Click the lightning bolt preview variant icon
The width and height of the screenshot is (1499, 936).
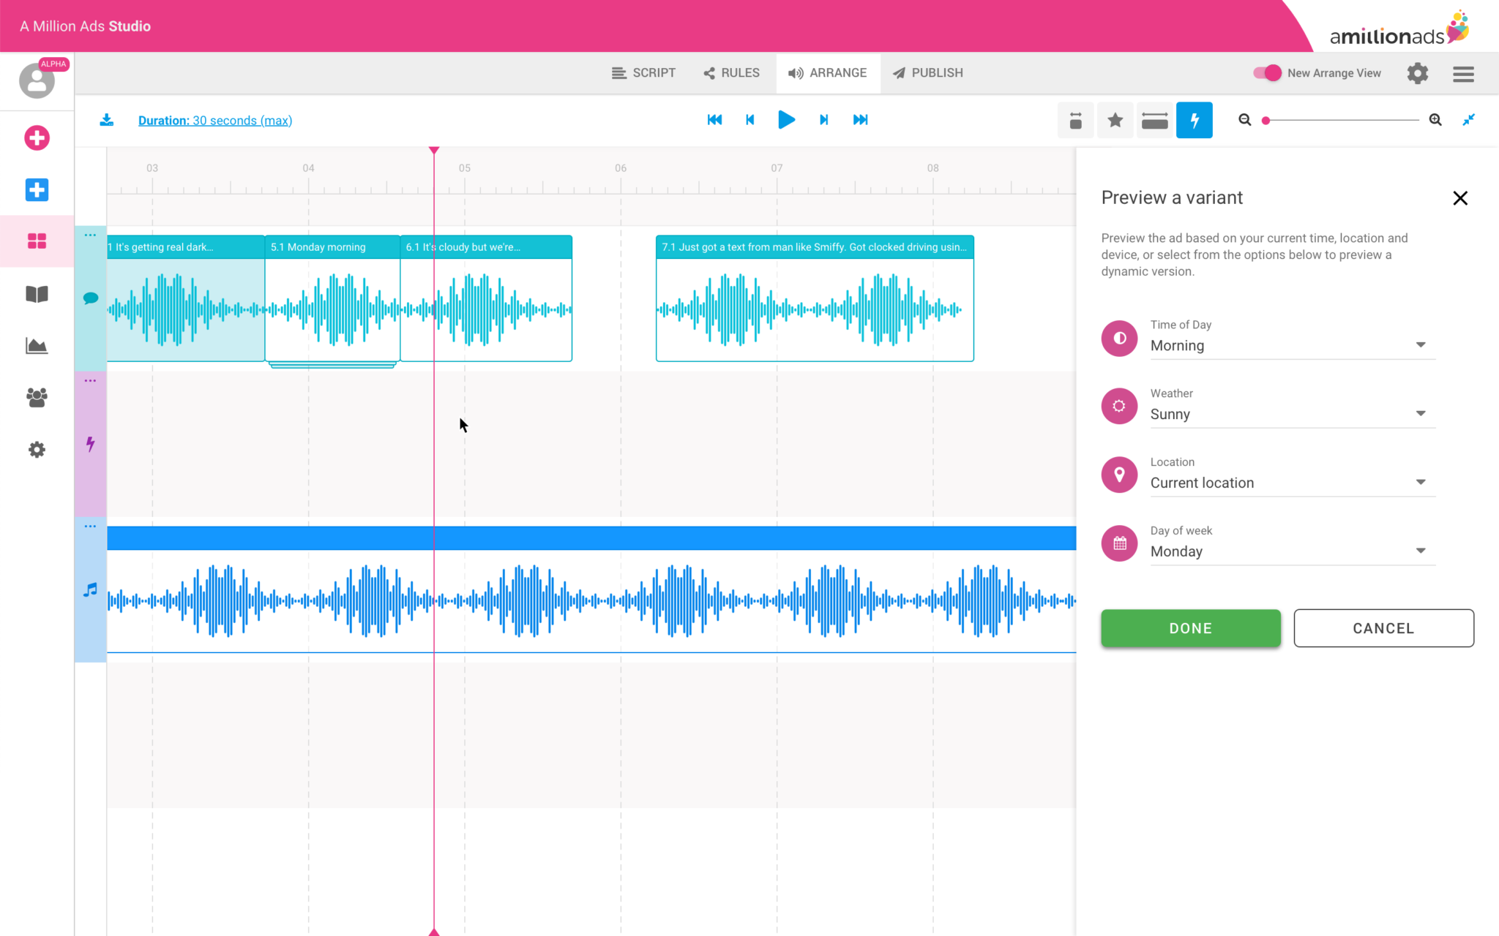1194,120
